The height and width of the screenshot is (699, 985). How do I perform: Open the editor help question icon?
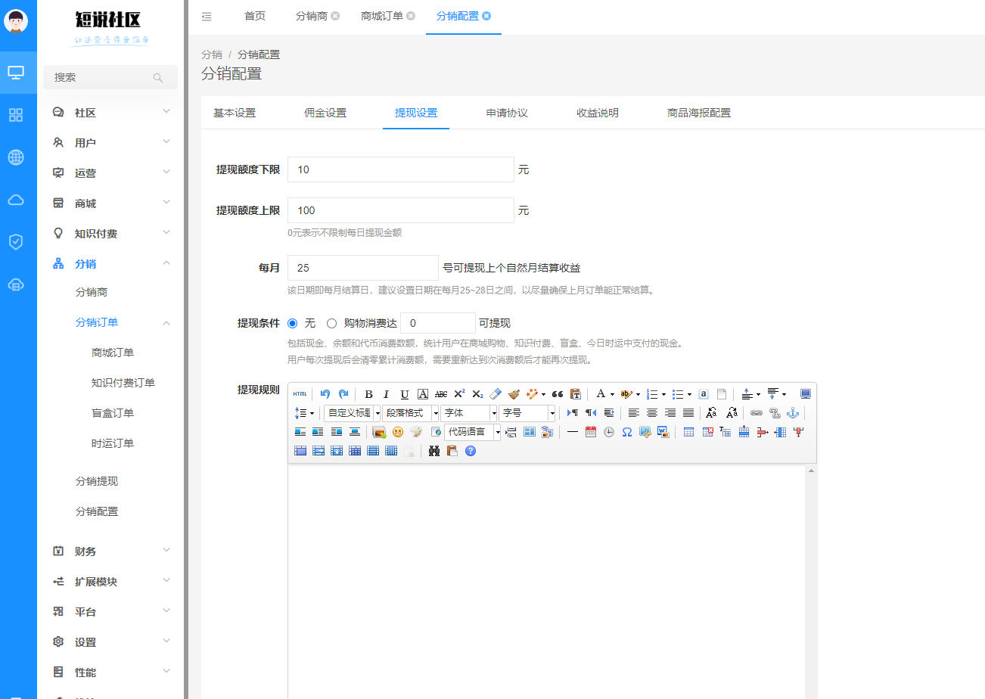click(x=471, y=451)
